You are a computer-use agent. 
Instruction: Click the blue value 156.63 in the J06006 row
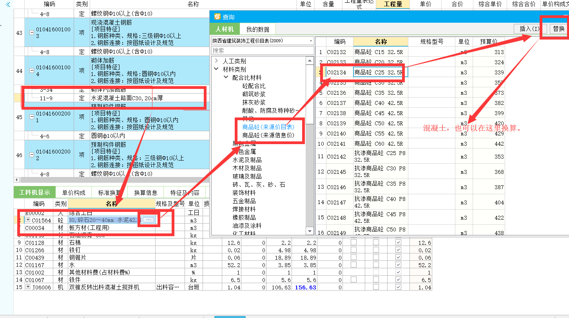click(306, 287)
